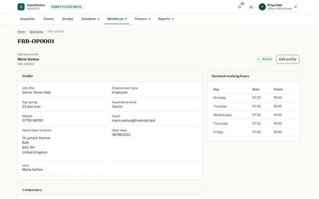This screenshot has height=199, width=319.
Task: Select the email maria.santos@freshold.test
Action: click(134, 120)
